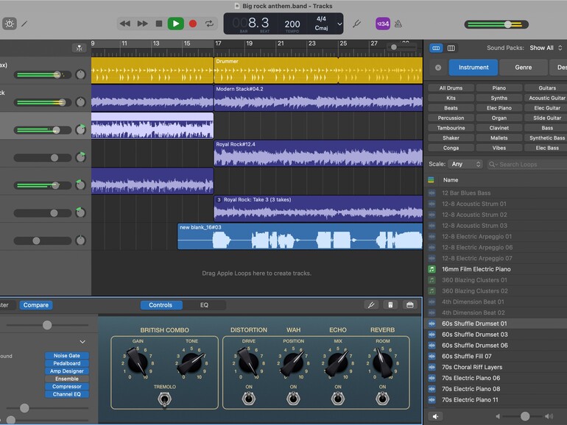This screenshot has width=567, height=425.
Task: Filter loops by Elec Bass
Action: (x=546, y=148)
